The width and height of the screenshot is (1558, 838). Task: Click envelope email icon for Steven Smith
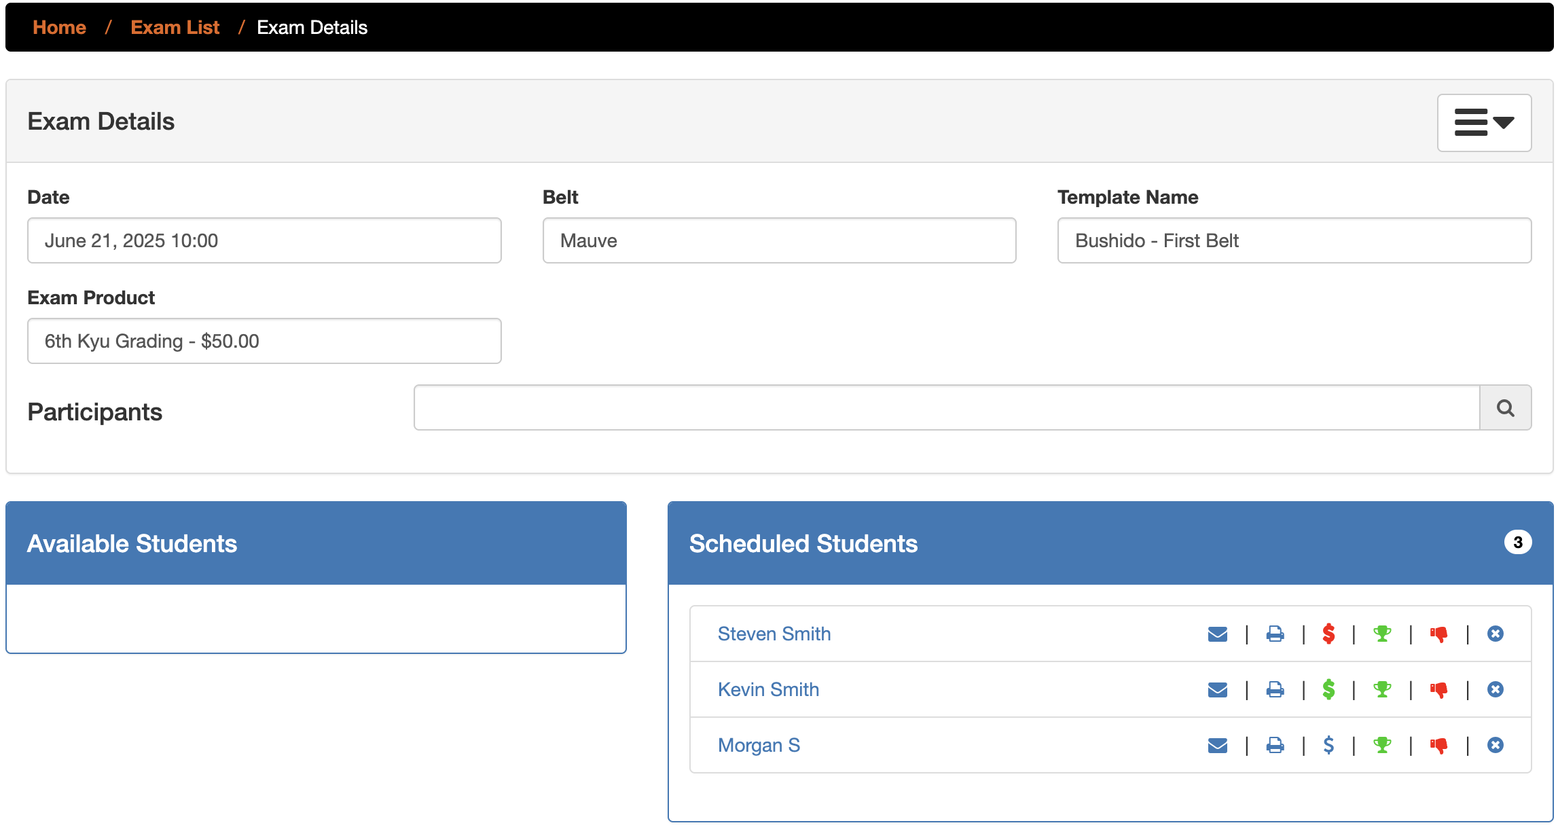click(x=1217, y=634)
